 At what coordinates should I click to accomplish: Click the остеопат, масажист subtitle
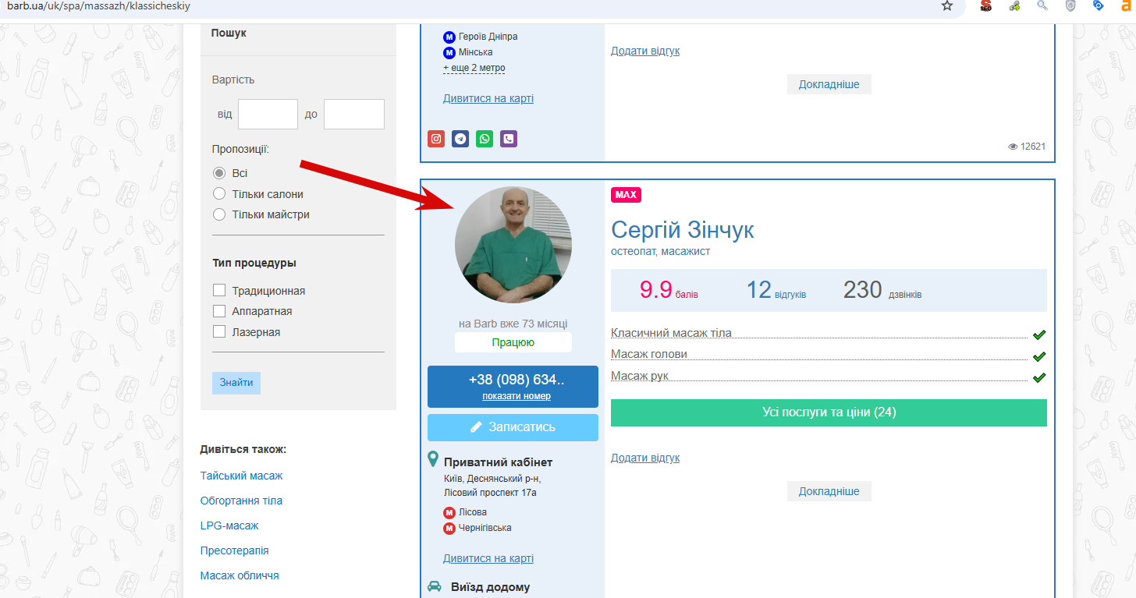pyautogui.click(x=661, y=251)
